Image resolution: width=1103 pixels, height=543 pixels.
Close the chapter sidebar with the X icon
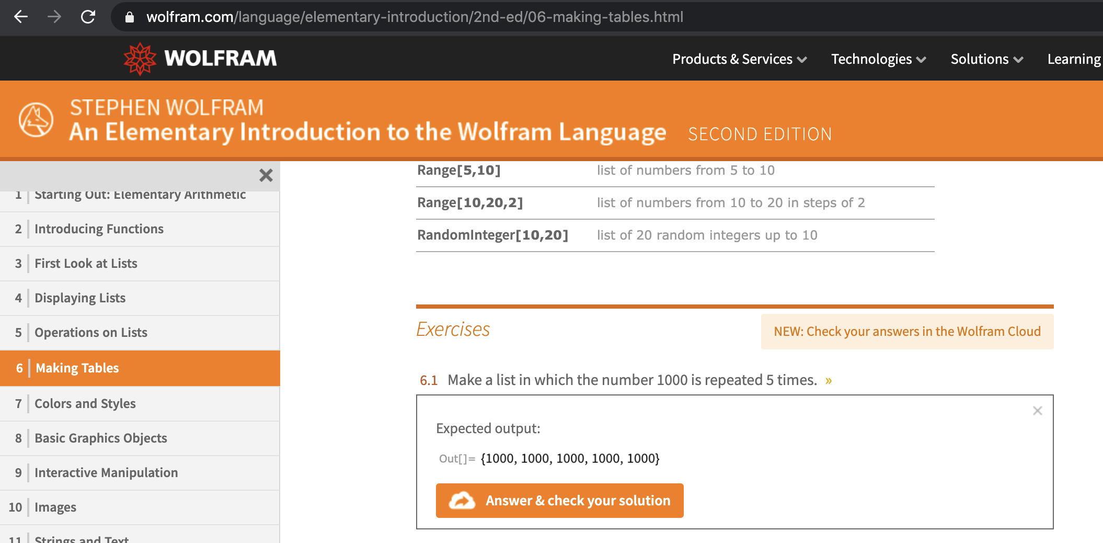coord(266,175)
